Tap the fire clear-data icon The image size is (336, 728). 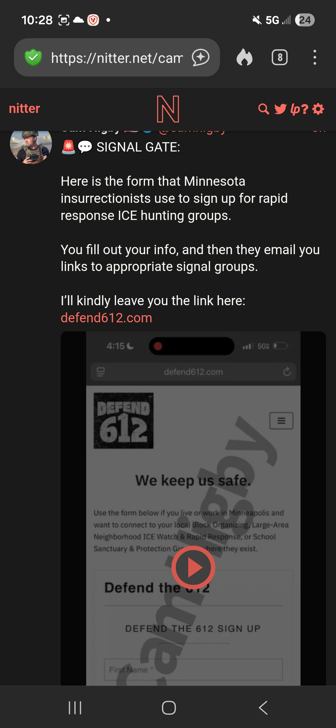[245, 58]
